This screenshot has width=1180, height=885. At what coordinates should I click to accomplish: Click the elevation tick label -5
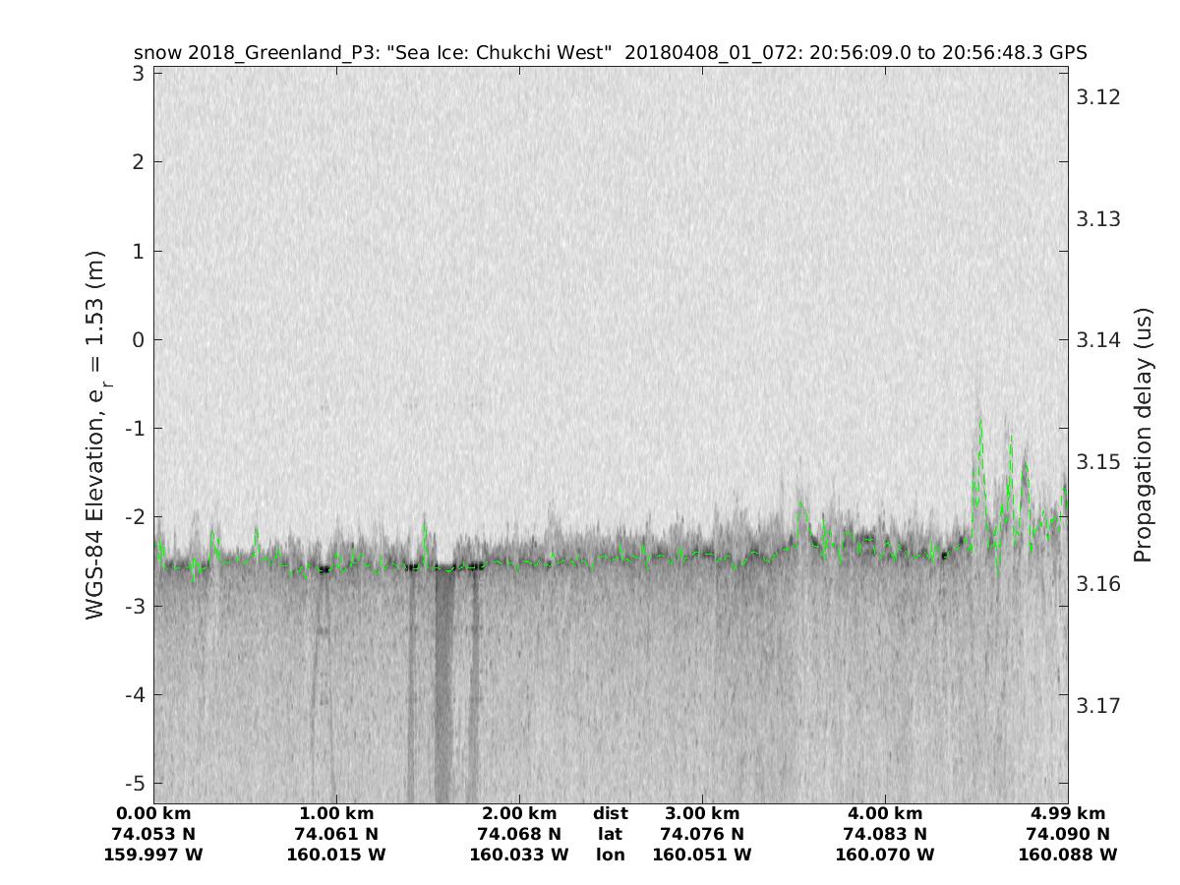(133, 784)
